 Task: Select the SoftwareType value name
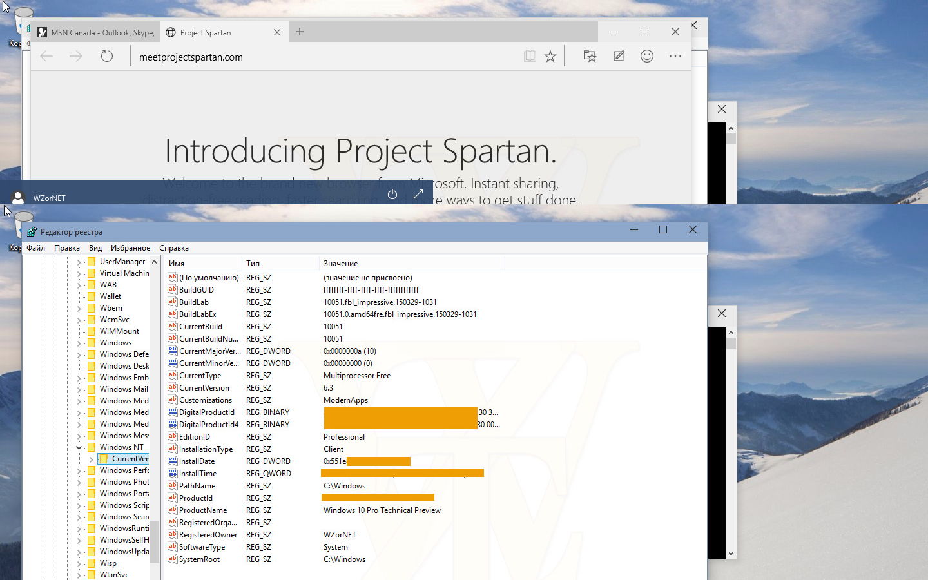click(x=202, y=547)
